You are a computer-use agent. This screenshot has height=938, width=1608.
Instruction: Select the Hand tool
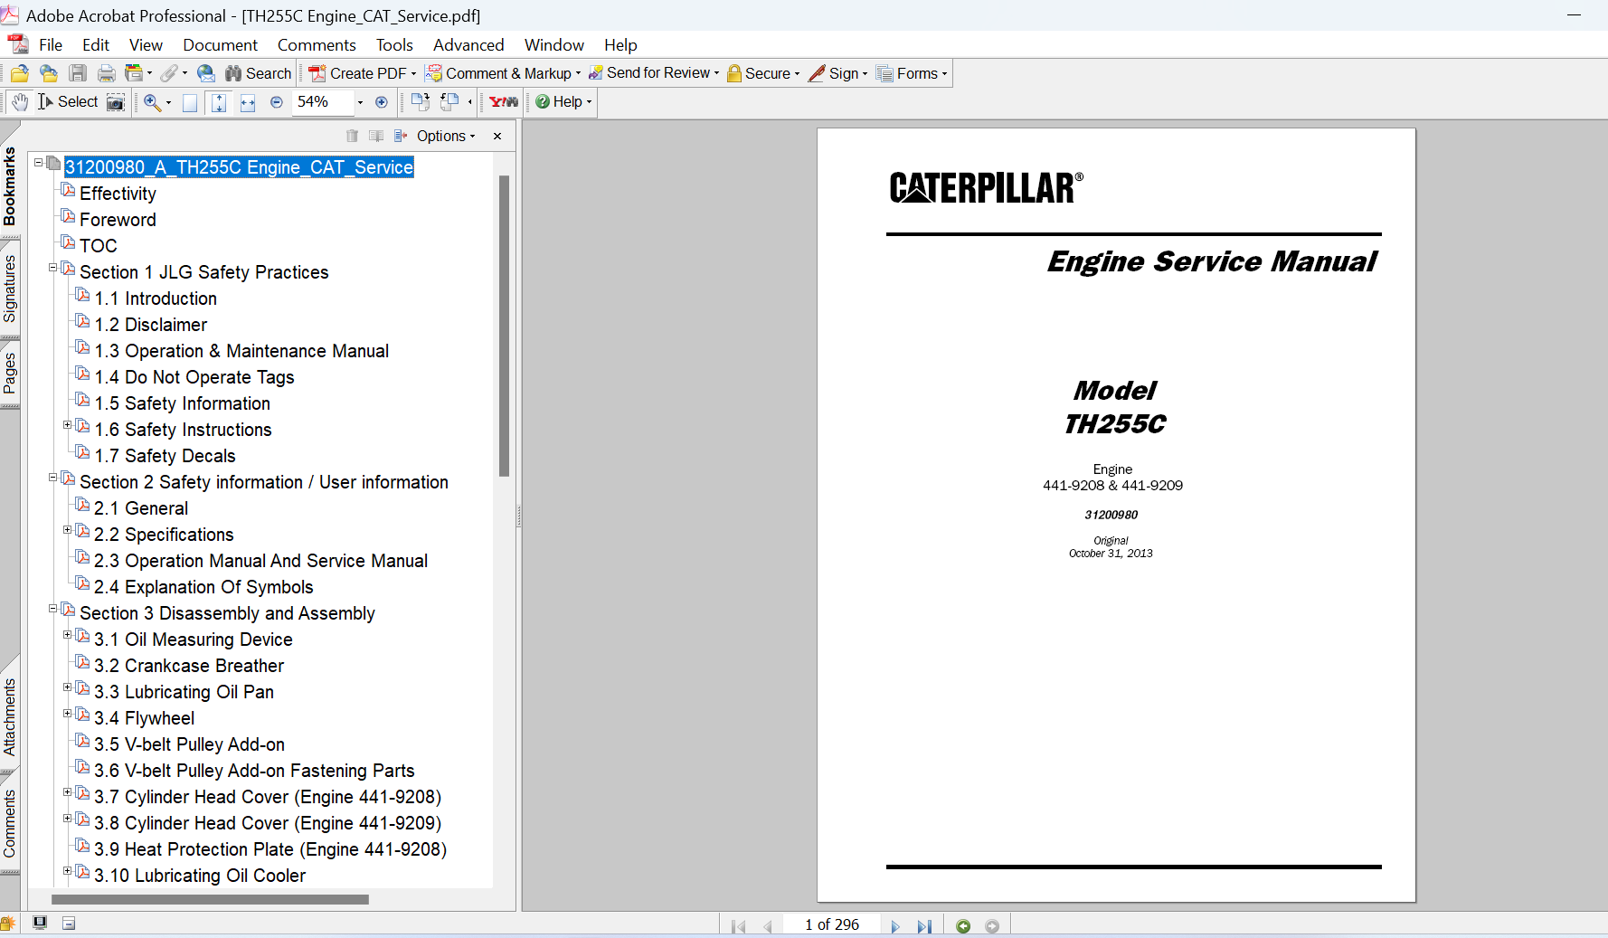(x=20, y=102)
